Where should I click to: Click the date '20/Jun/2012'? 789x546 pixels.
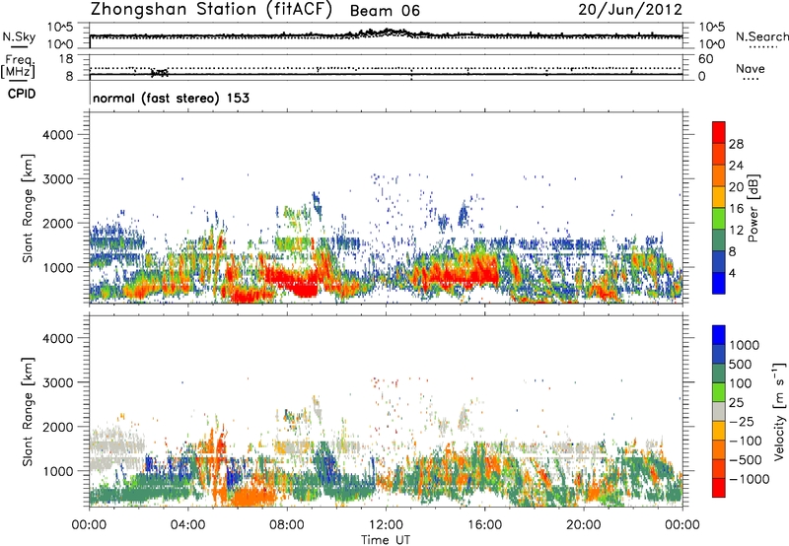[x=630, y=10]
